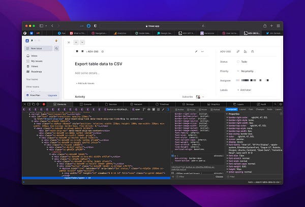Switch to the Timelines inspector tab
This screenshot has height=207, width=305.
[162, 104]
